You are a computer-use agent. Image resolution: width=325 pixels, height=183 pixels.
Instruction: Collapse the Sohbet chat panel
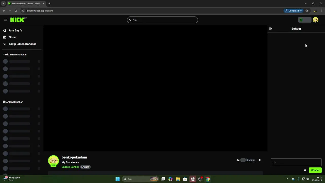pyautogui.click(x=271, y=29)
